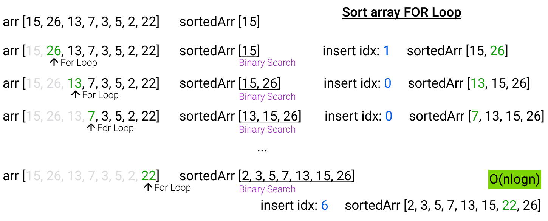Click green 7 in result sortedArr [7, 13, 15, 26]
The width and height of the screenshot is (548, 221).
[x=475, y=116]
